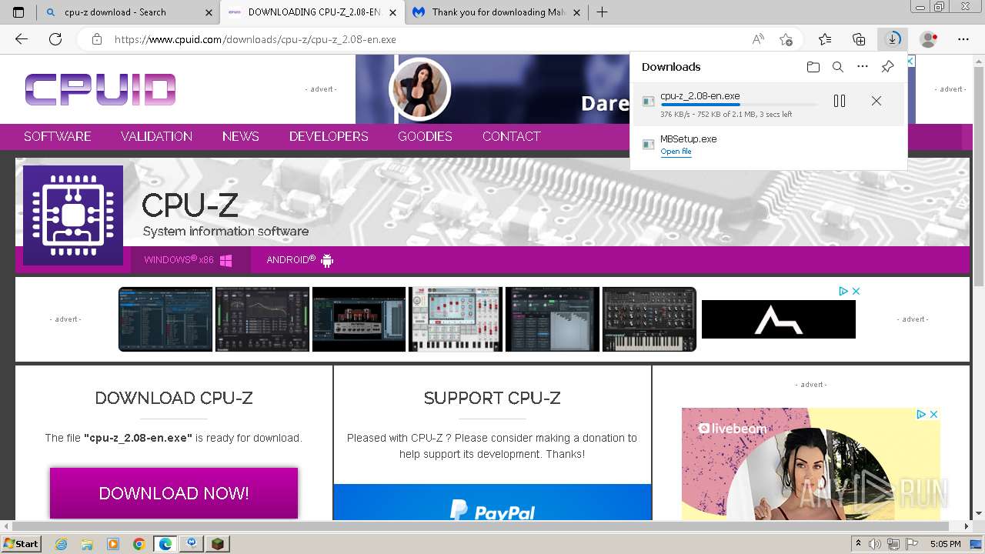
Task: Open File Explorer folder icon in taskbar
Action: tap(88, 544)
